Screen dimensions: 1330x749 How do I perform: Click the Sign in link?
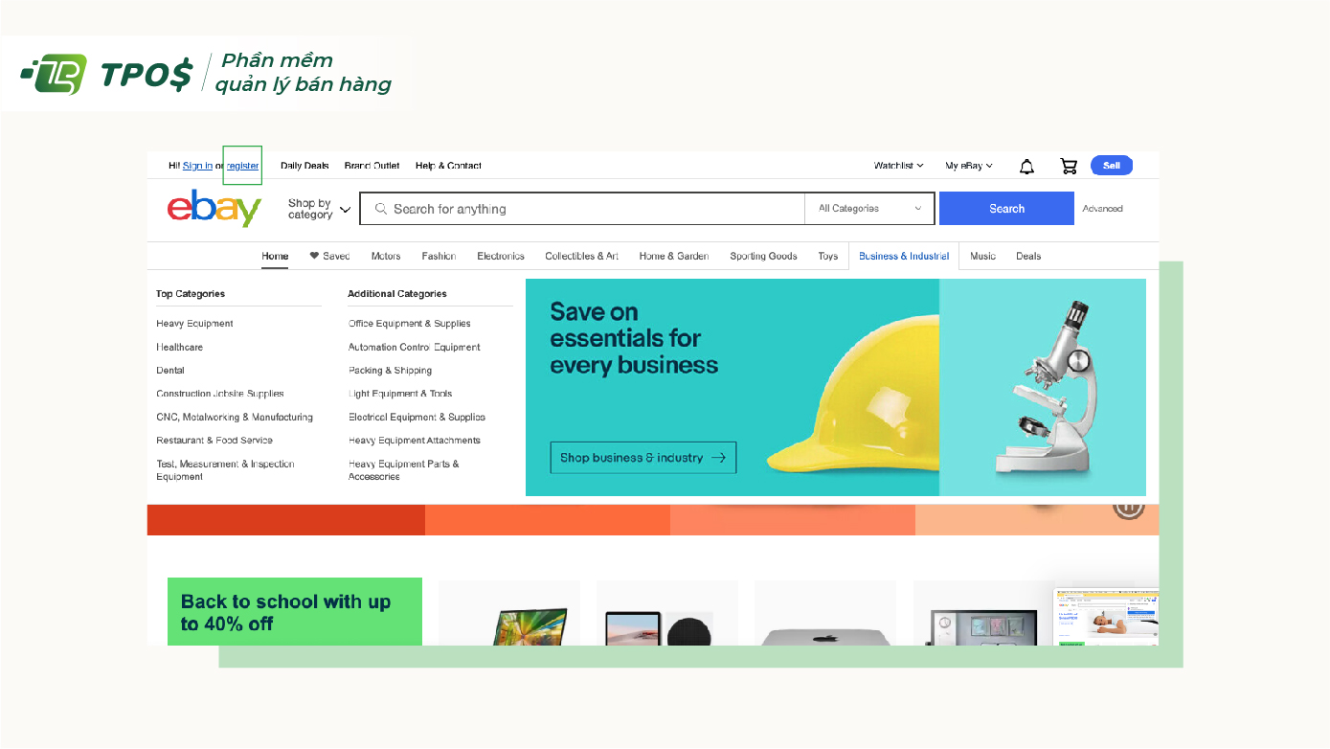click(197, 166)
